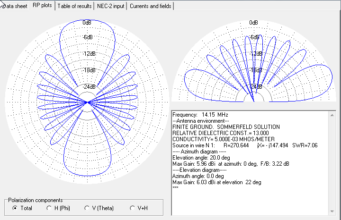
Task: Choose the H (Phi) polarization option
Action: coord(49,208)
